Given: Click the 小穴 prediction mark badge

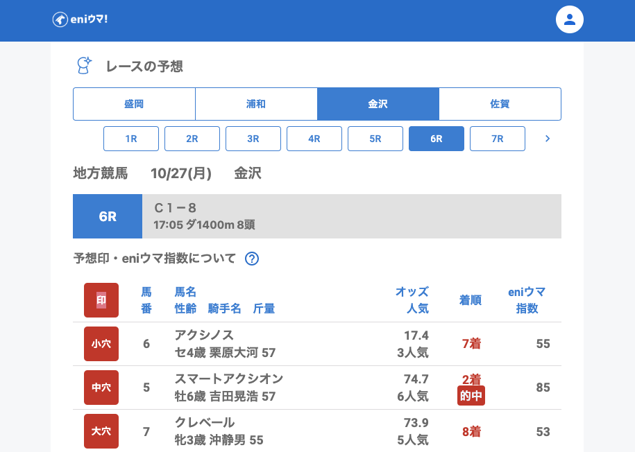Looking at the screenshot, I should tap(101, 344).
